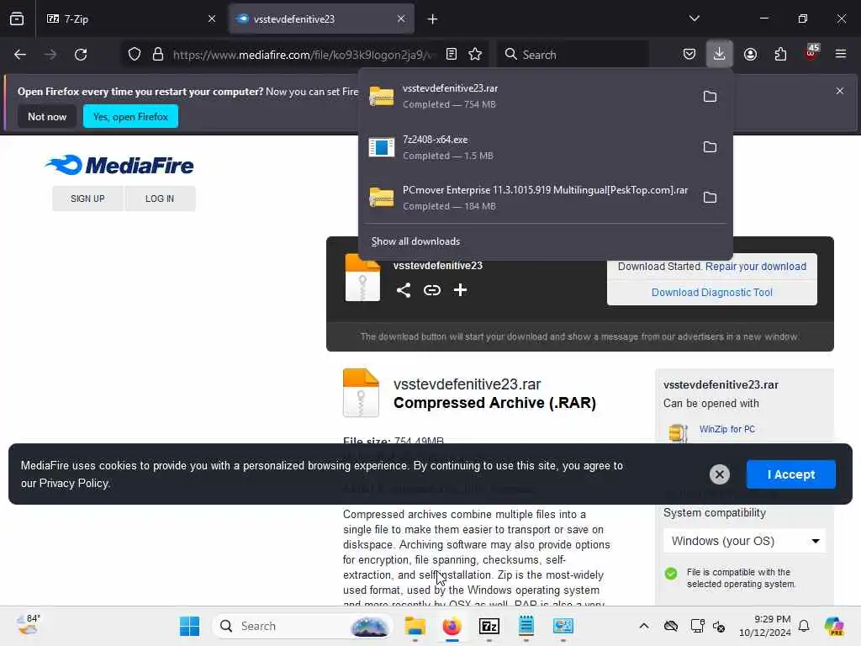The image size is (861, 646).
Task: Open Firefox View icon in tab bar
Action: (x=17, y=19)
